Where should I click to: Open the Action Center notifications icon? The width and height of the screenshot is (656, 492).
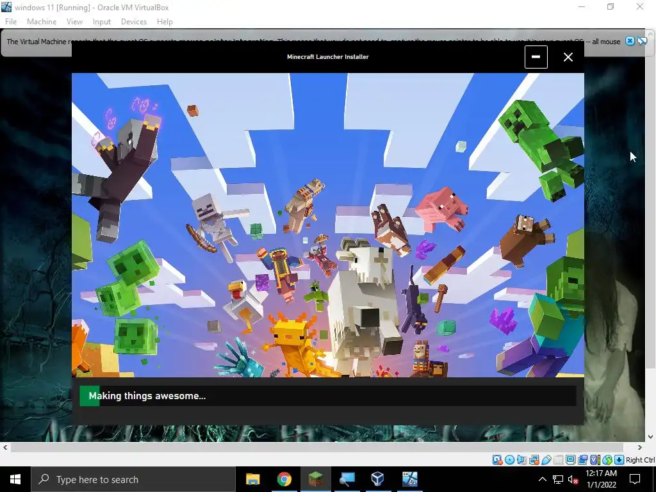click(635, 479)
